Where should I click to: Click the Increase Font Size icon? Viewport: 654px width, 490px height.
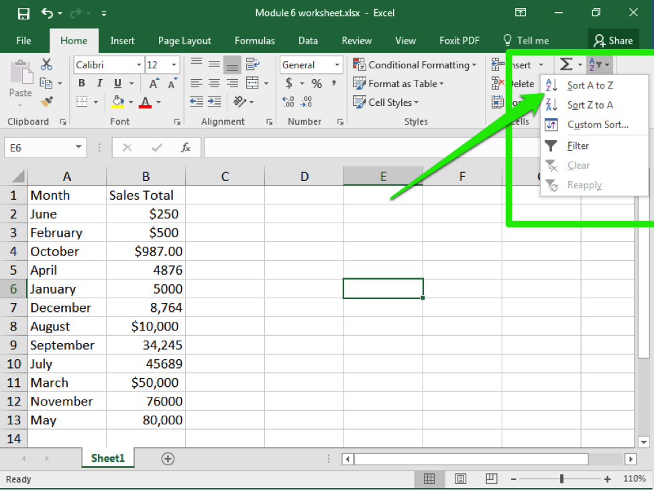[154, 84]
